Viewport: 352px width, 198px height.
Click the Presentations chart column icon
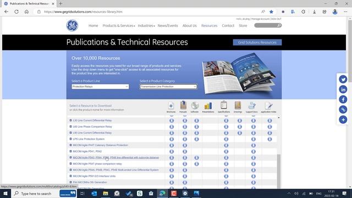pyautogui.click(x=208, y=106)
